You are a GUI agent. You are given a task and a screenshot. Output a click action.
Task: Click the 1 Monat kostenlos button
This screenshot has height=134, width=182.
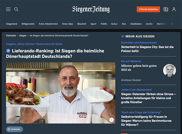click(x=148, y=9)
